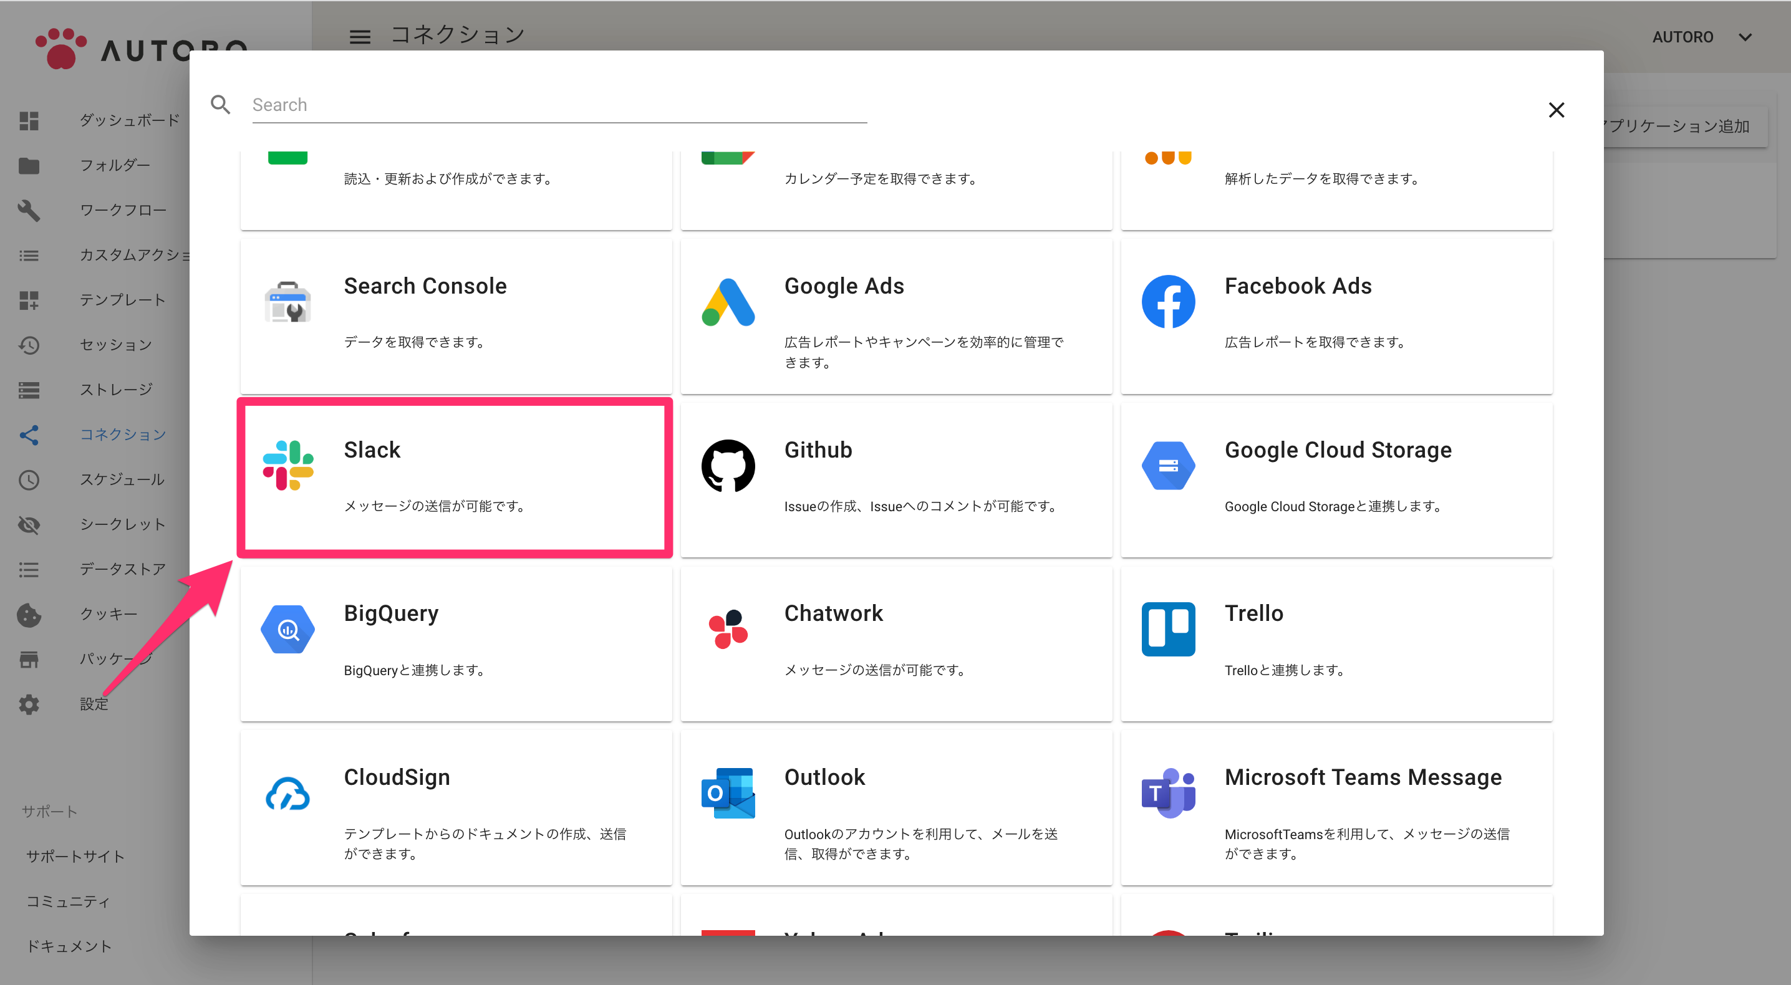Open シークレット in the sidebar
The width and height of the screenshot is (1791, 985).
click(x=123, y=524)
